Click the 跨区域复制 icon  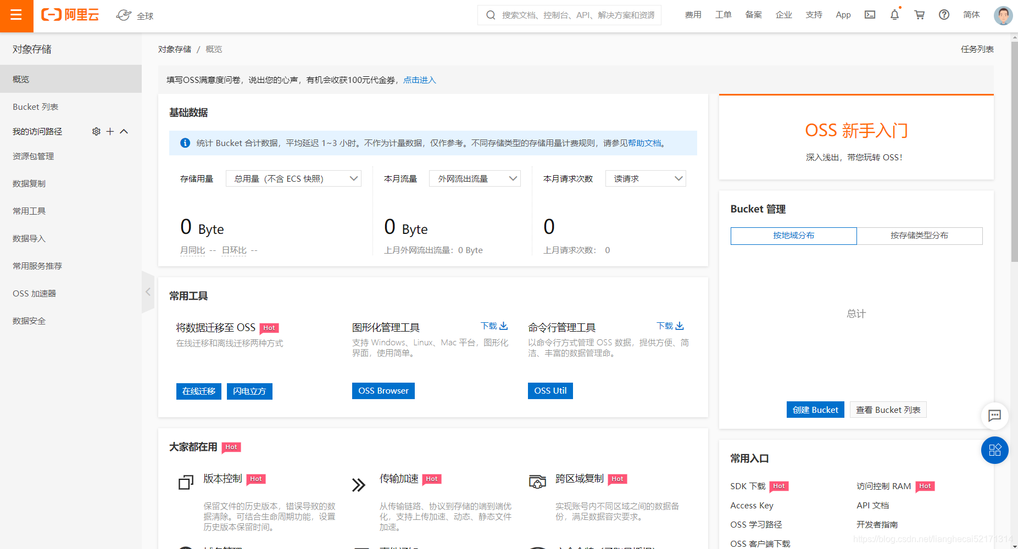coord(537,482)
